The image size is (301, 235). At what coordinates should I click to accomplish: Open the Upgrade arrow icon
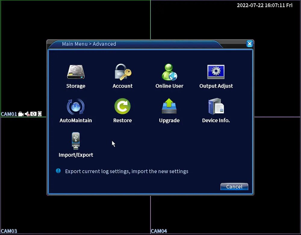tap(169, 106)
